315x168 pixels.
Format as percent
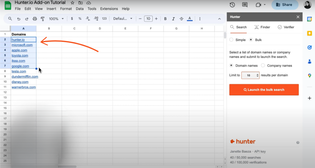[80, 19]
